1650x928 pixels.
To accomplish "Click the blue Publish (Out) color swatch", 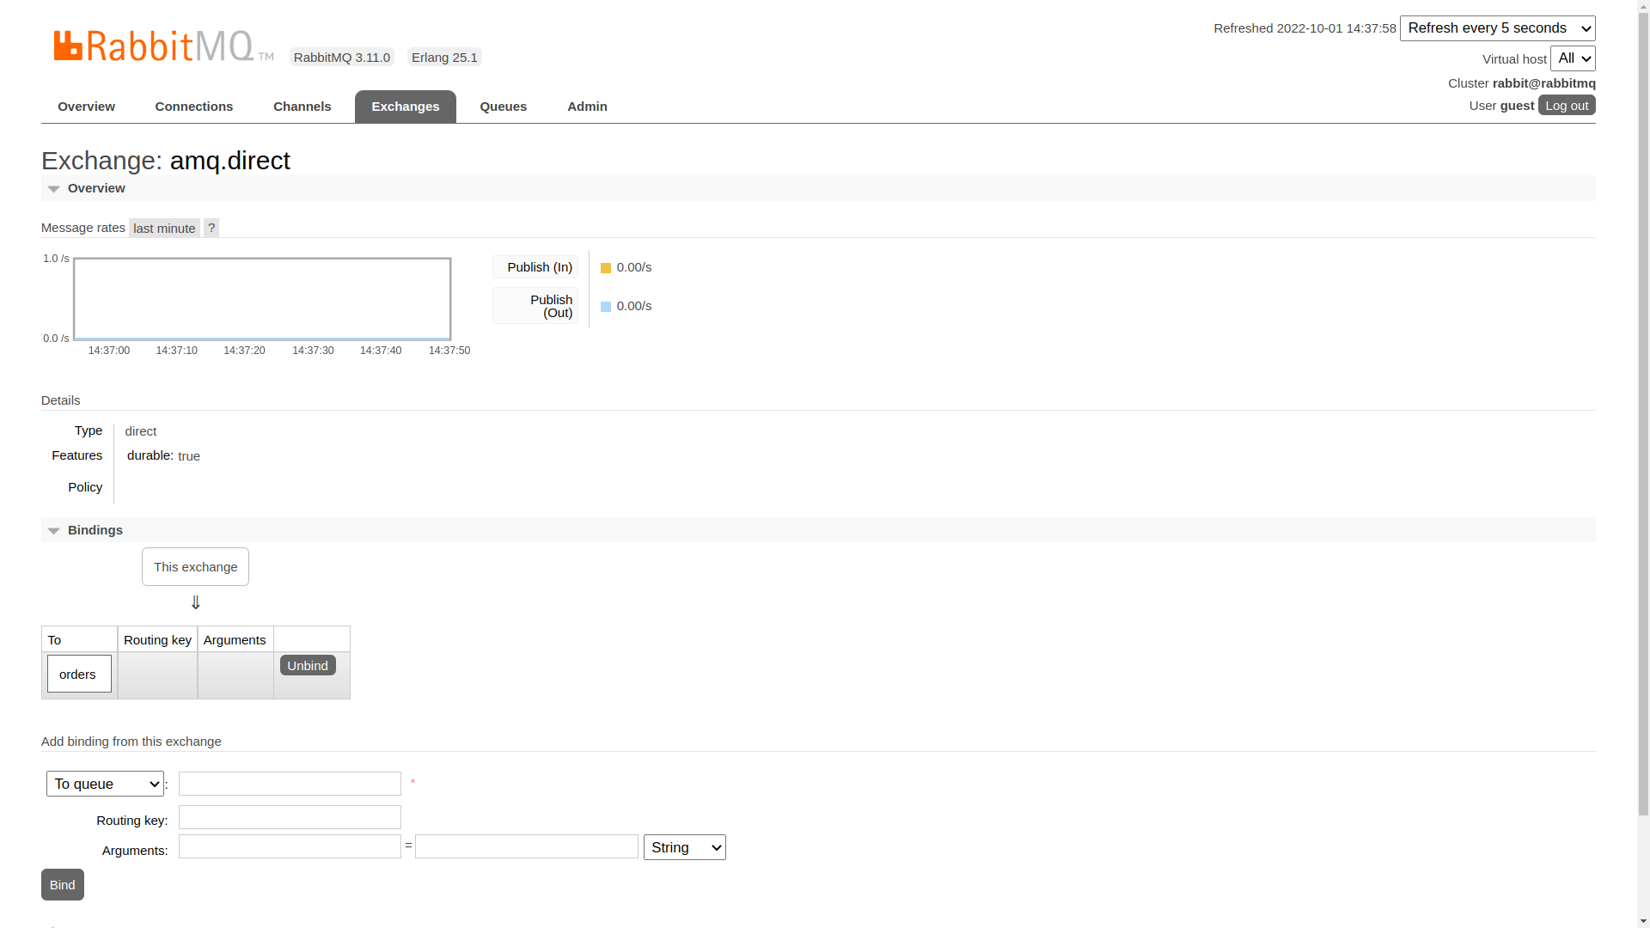I will click(606, 307).
